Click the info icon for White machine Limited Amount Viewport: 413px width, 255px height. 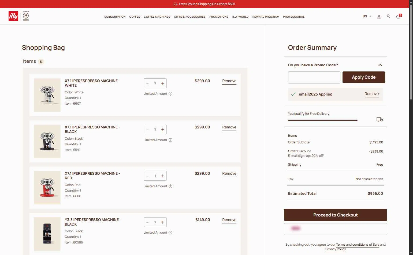point(170,94)
